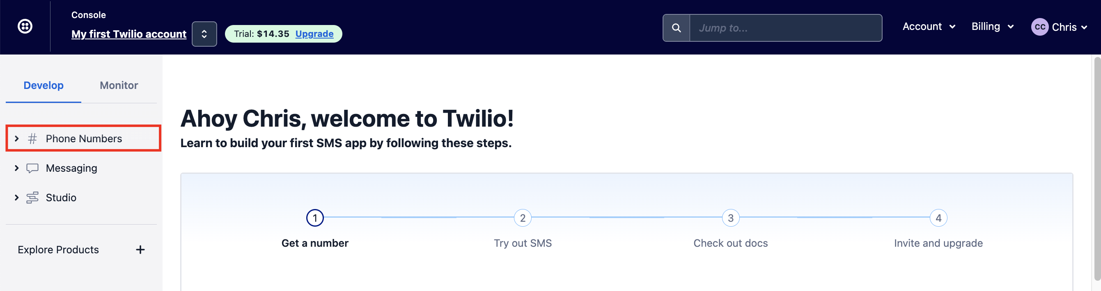Click the Upgrade link
The width and height of the screenshot is (1101, 291).
[314, 34]
